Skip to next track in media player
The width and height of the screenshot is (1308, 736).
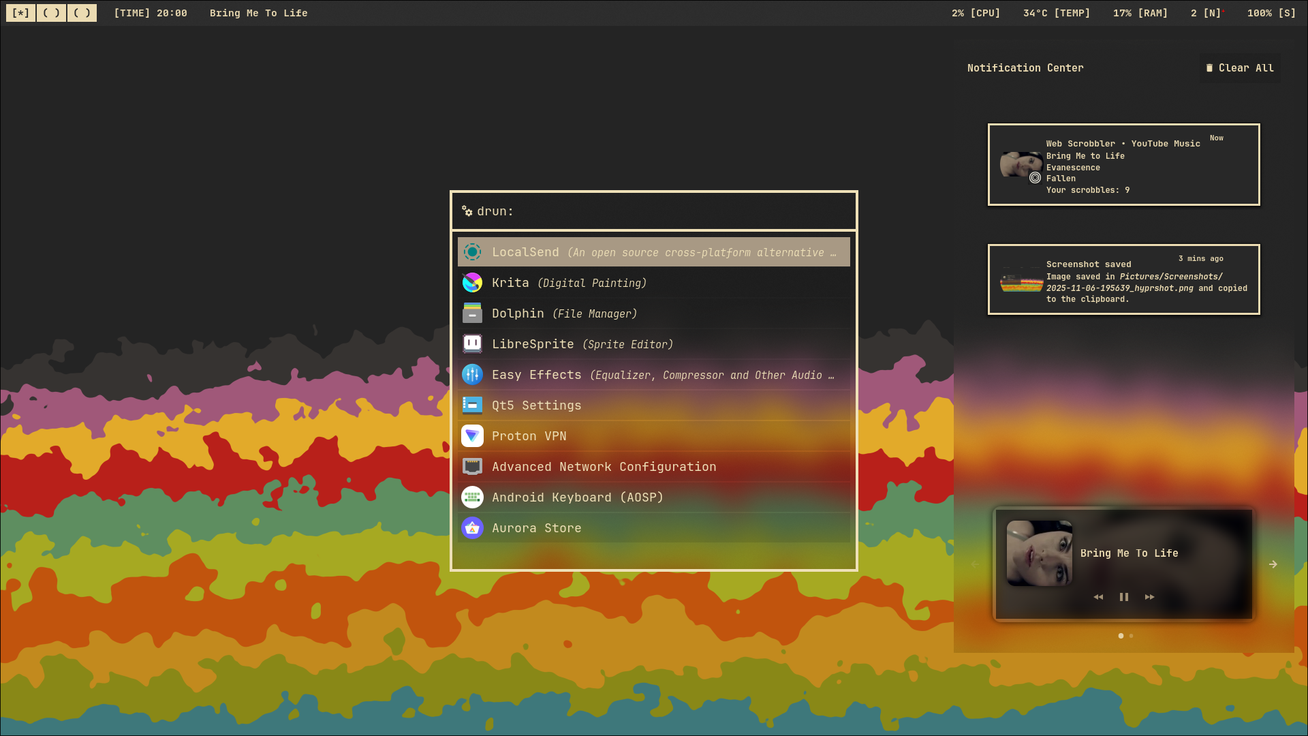(1149, 597)
